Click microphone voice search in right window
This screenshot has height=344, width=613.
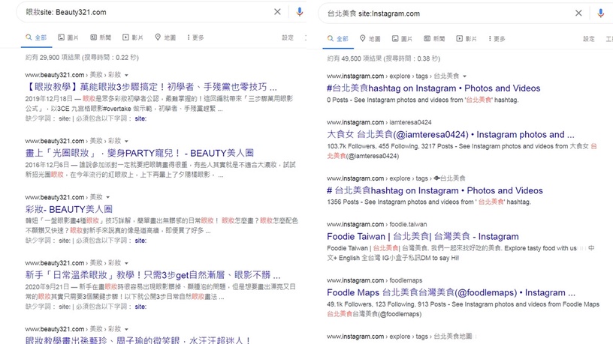tap(601, 13)
